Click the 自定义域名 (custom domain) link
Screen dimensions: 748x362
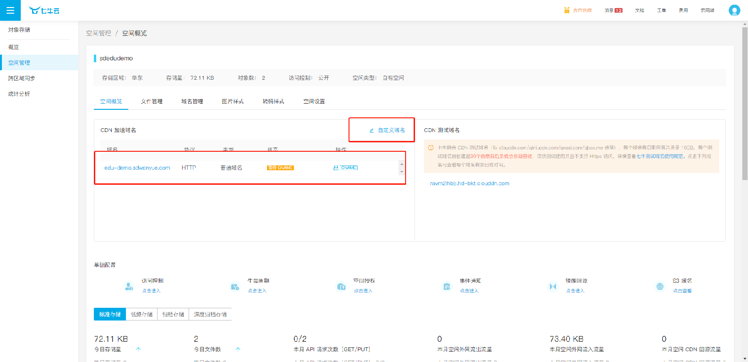pyautogui.click(x=391, y=131)
